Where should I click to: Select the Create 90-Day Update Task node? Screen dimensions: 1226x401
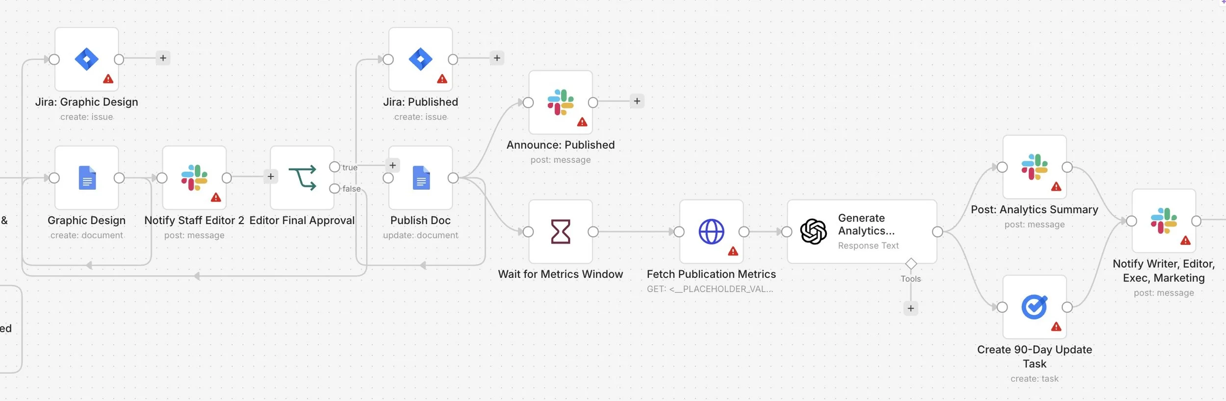(x=1035, y=307)
